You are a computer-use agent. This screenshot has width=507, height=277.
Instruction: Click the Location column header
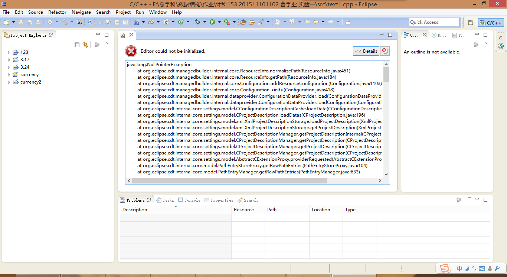coord(326,210)
